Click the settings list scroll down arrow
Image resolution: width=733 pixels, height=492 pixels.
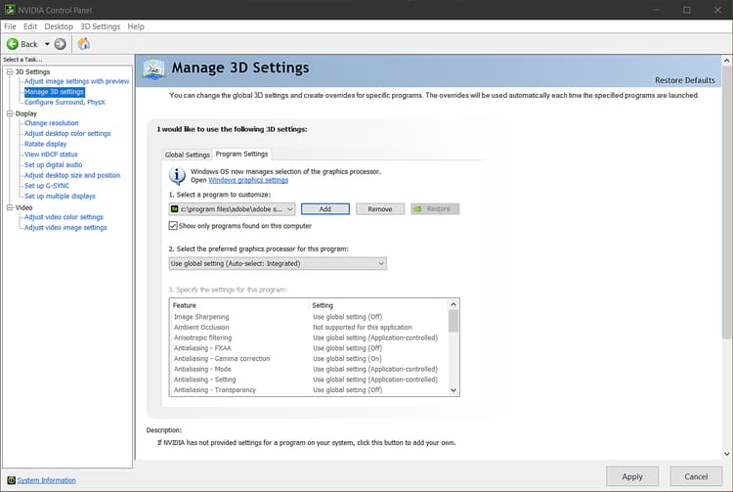click(453, 390)
